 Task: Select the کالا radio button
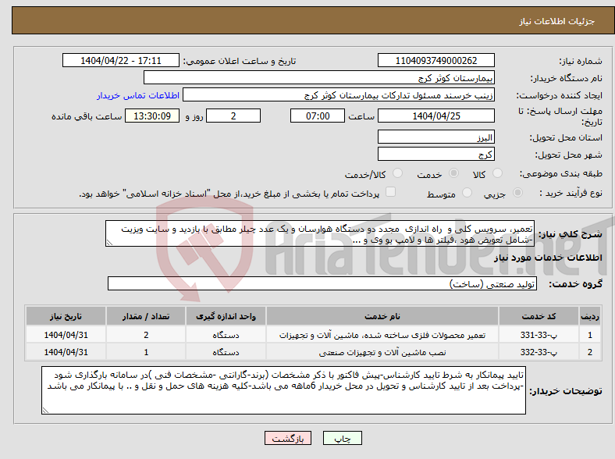coord(497,173)
